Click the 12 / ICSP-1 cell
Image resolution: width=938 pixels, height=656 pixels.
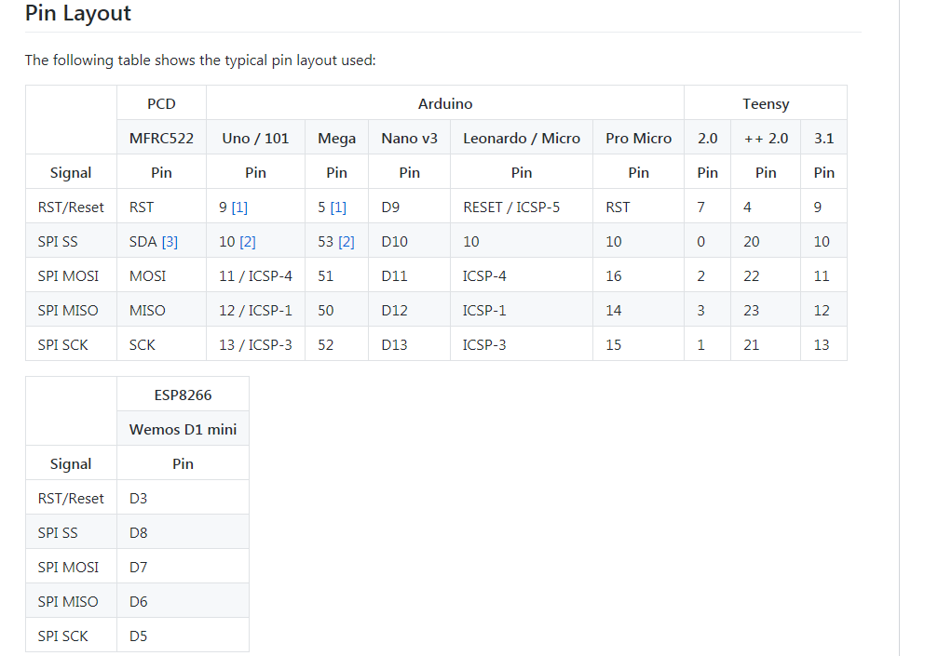coord(255,311)
